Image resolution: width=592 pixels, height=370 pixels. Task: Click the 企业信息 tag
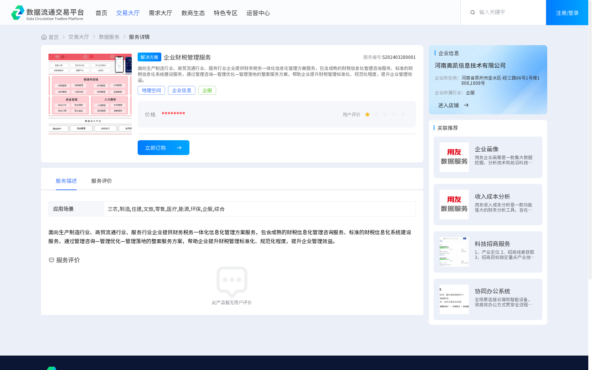coord(182,90)
